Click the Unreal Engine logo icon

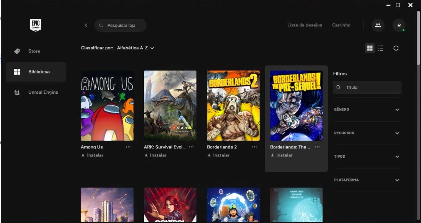point(17,93)
